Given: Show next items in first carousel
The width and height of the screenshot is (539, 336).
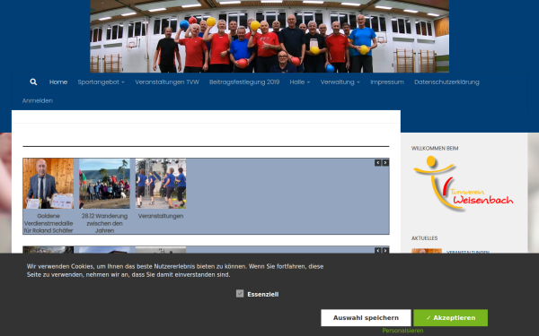Looking at the screenshot, I should 385,162.
